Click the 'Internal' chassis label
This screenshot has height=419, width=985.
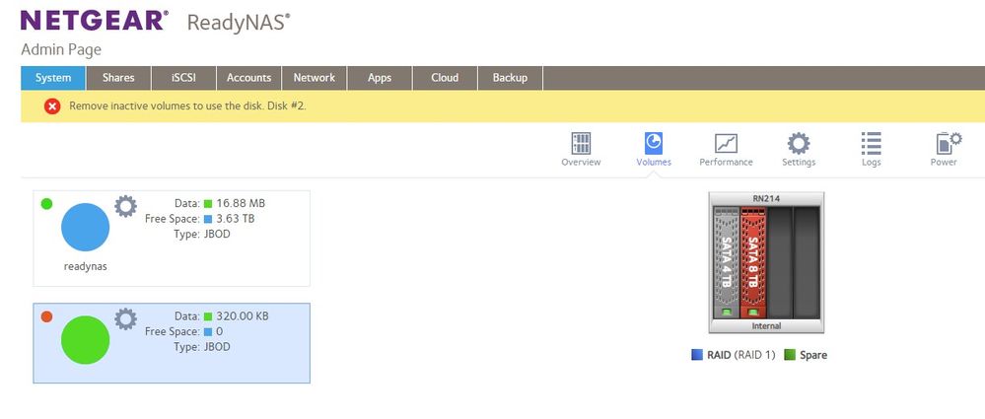(x=766, y=326)
